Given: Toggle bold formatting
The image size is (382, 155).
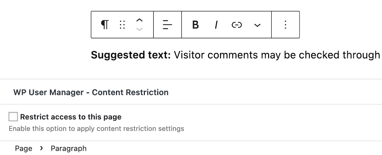Looking at the screenshot, I should [x=195, y=24].
